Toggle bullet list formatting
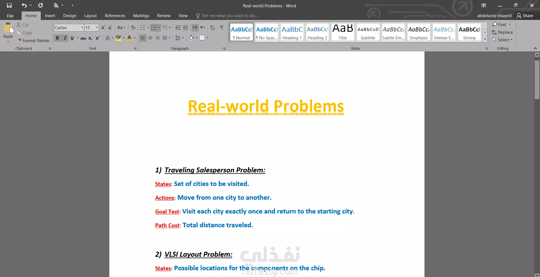 point(143,28)
